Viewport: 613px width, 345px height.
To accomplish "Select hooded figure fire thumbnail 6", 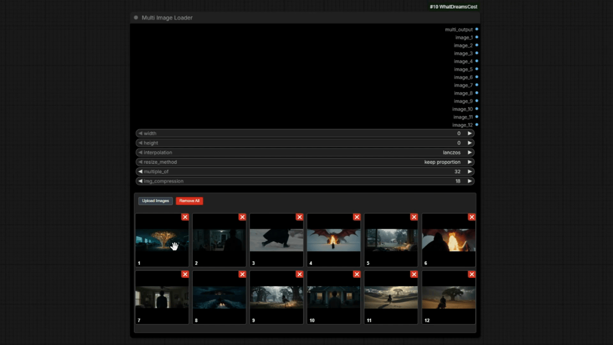I will pyautogui.click(x=449, y=240).
